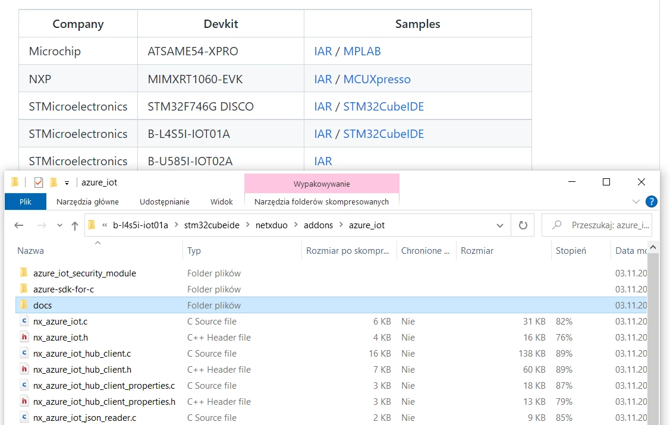Screen dimensions: 670x425
Task: Go up one folder level
Action: tap(75, 225)
